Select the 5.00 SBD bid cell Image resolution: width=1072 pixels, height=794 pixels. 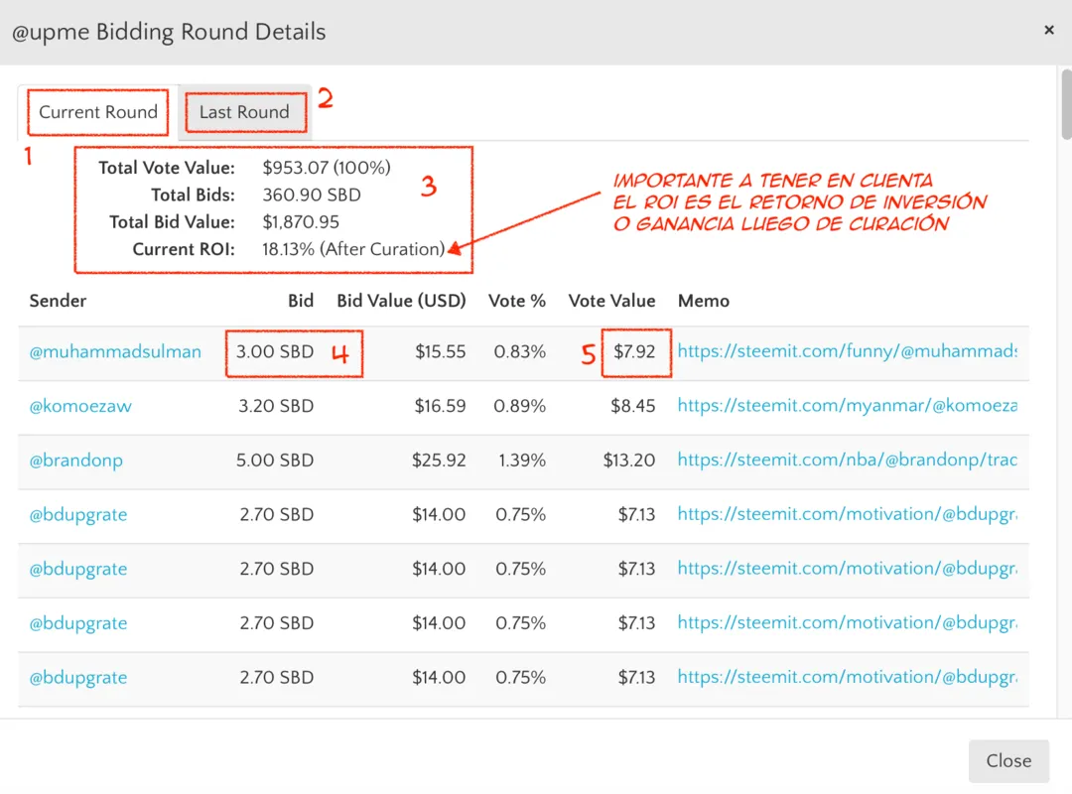pos(275,461)
